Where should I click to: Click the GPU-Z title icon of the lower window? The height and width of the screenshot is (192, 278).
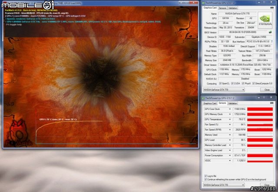203,98
